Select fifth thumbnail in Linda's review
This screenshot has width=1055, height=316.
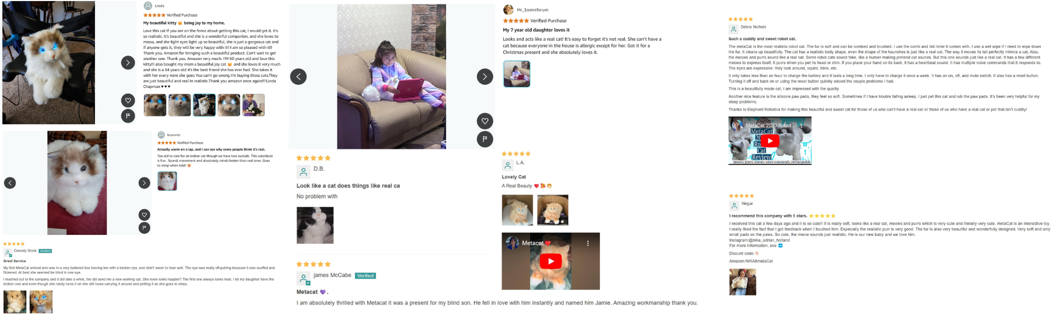coord(253,105)
